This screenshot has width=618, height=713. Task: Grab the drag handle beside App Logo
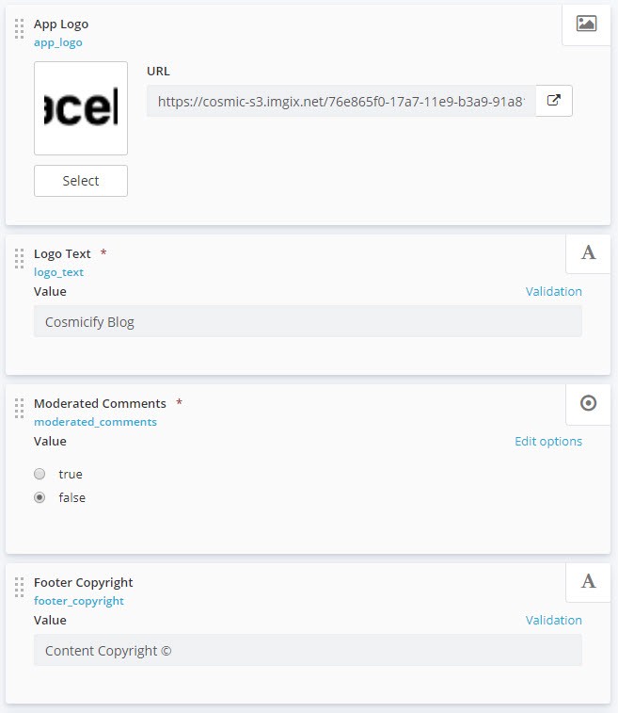[x=20, y=29]
